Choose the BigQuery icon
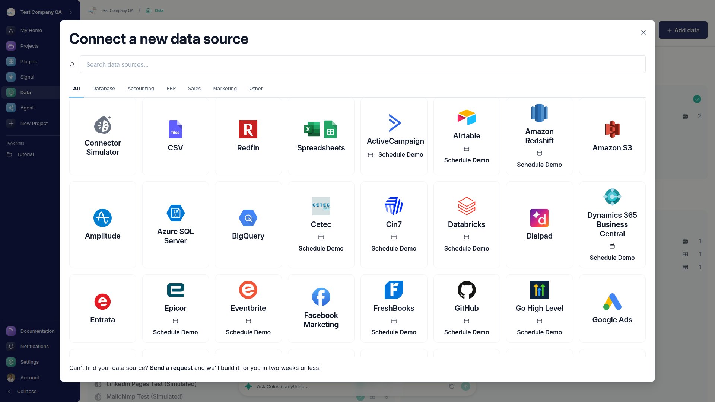Viewport: 715px width, 402px height. [x=248, y=218]
